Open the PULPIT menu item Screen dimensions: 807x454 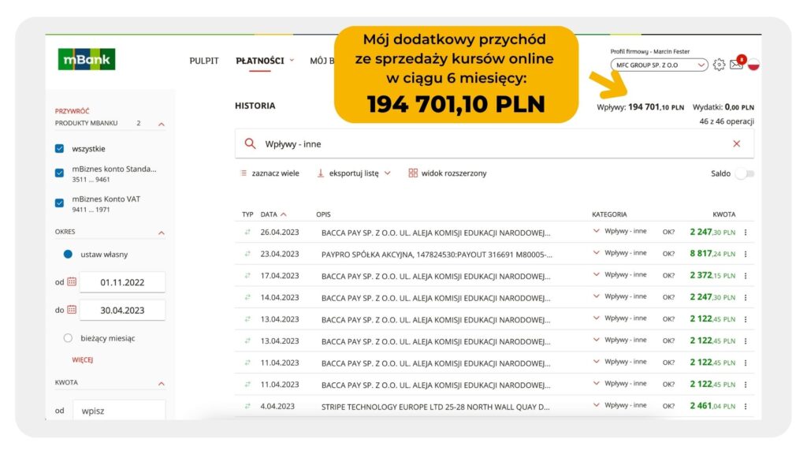pyautogui.click(x=204, y=61)
